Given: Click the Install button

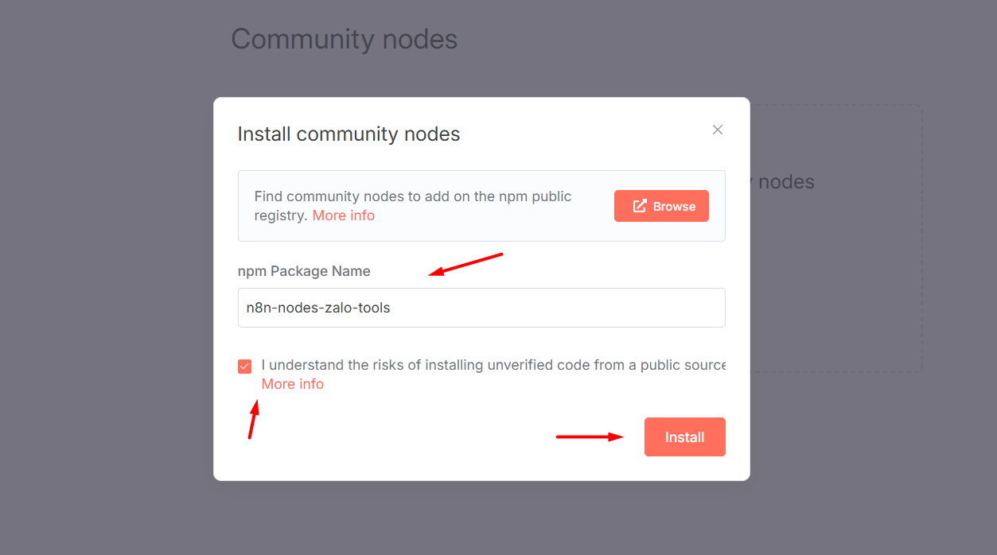Looking at the screenshot, I should click(684, 437).
